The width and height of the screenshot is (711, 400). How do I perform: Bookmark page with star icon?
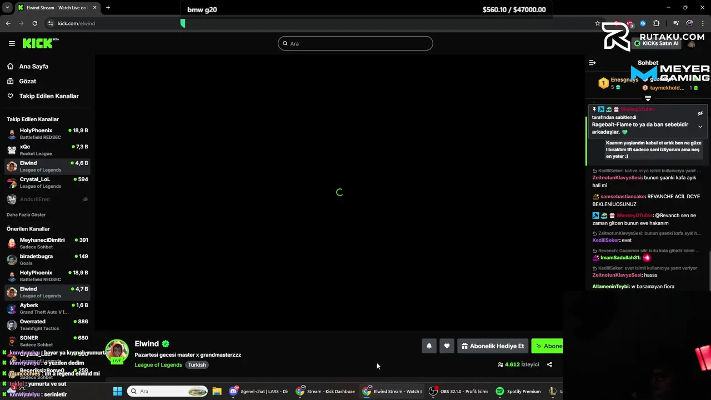[x=597, y=23]
